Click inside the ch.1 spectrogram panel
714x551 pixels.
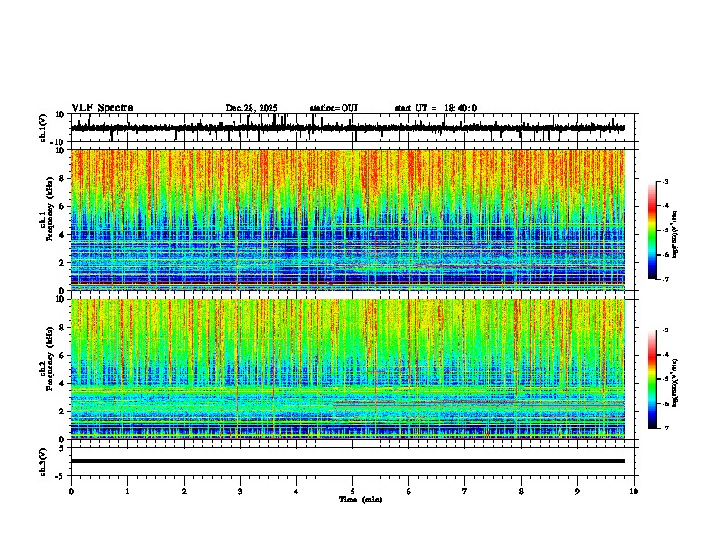(x=348, y=220)
